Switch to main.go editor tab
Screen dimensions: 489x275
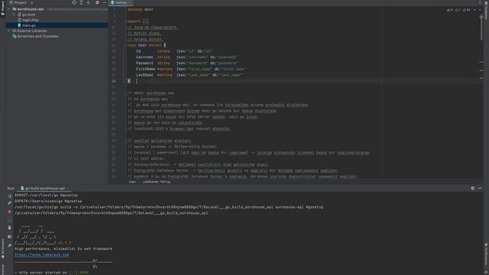(120, 2)
